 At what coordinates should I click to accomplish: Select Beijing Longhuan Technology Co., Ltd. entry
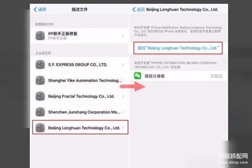point(80,127)
